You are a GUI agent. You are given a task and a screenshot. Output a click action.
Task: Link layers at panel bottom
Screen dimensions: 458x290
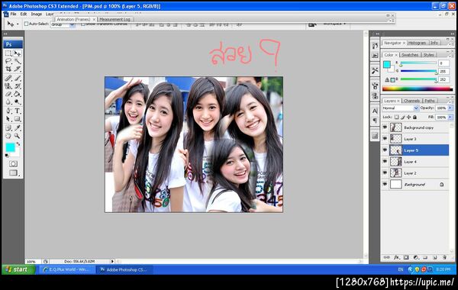(x=387, y=257)
